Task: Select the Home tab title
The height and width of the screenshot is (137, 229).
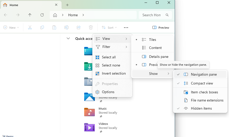Action: coord(14,5)
